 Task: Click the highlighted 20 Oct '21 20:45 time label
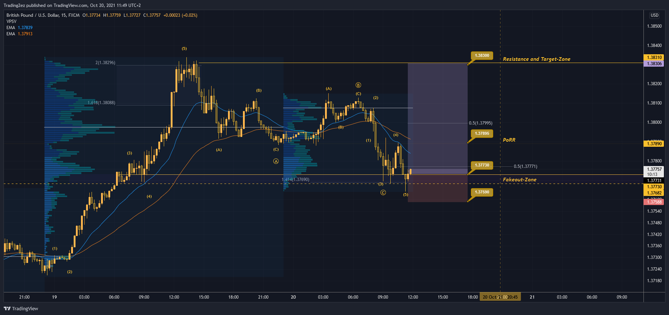click(x=500, y=297)
